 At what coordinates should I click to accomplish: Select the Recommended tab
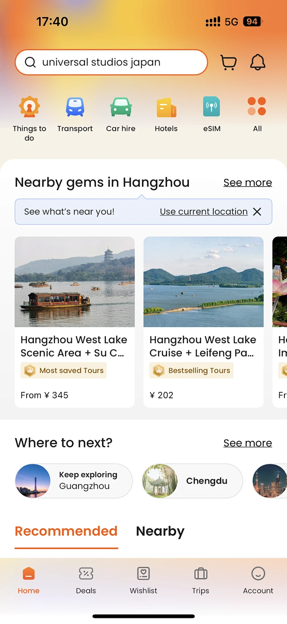[66, 531]
